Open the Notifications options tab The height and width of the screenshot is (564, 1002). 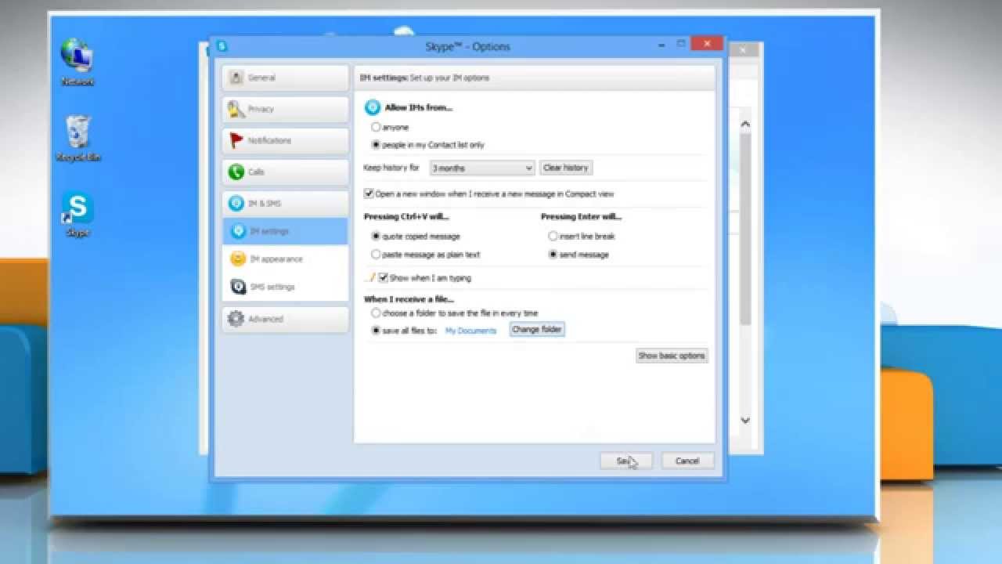[x=285, y=140]
